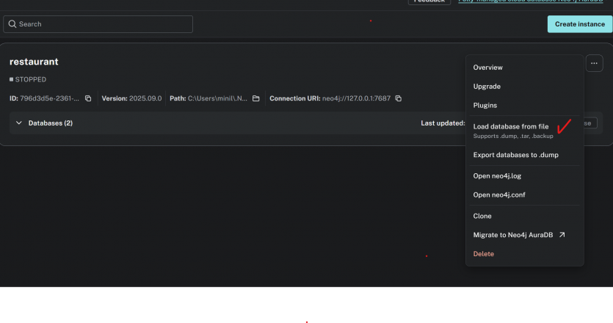Click the search magnifier icon
The height and width of the screenshot is (323, 613).
[x=12, y=24]
